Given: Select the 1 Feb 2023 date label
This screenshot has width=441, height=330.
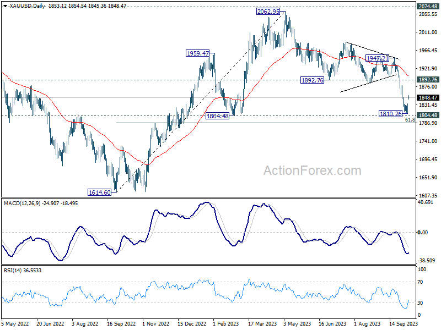Looking at the screenshot, I should (x=226, y=323).
